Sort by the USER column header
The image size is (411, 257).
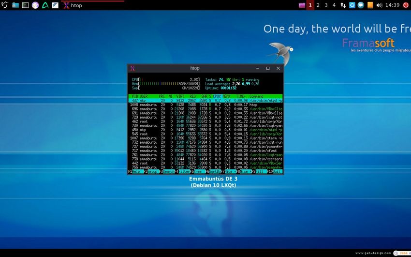tap(144, 96)
